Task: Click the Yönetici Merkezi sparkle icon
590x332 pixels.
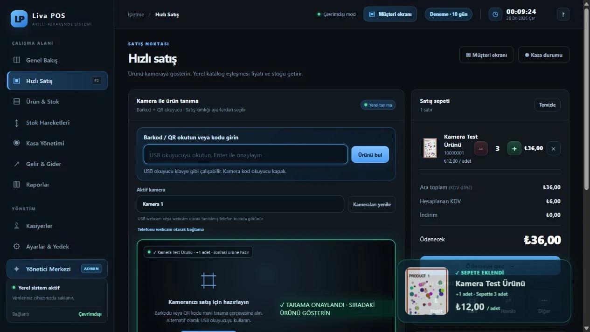Action: tap(17, 269)
